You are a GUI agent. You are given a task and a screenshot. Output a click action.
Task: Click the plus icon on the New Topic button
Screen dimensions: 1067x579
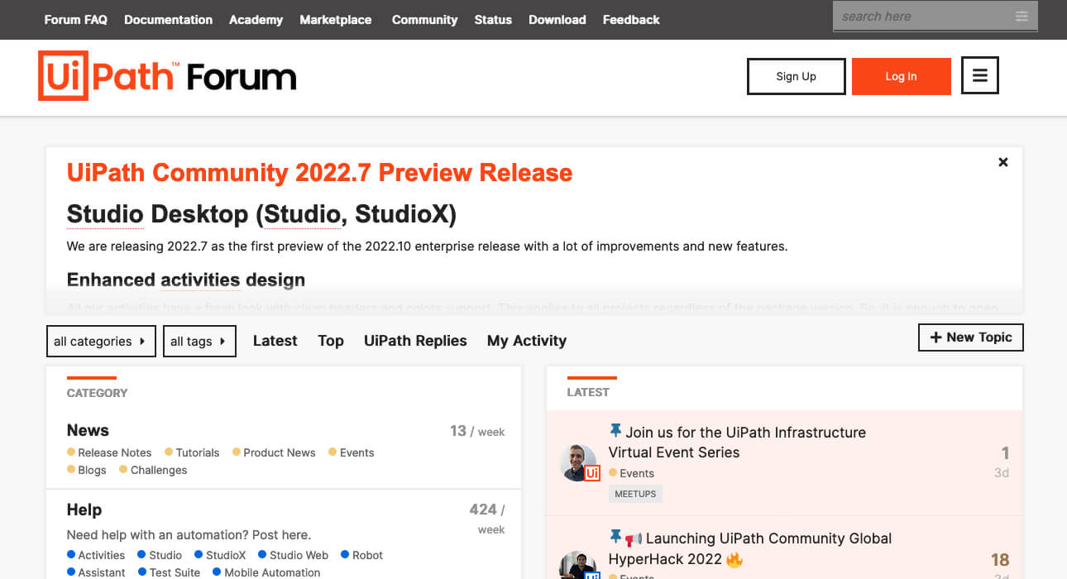(x=935, y=337)
